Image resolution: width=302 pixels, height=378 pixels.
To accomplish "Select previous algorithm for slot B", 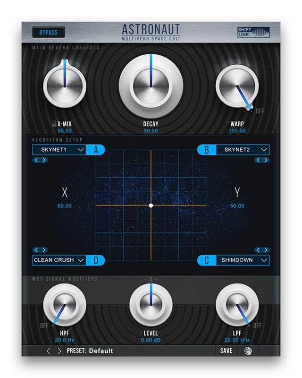I will pos(258,160).
